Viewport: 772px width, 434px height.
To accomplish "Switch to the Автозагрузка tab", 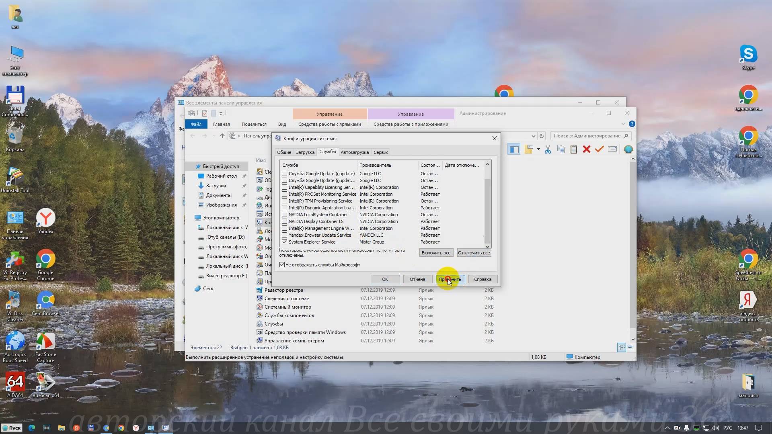I will pyautogui.click(x=354, y=152).
